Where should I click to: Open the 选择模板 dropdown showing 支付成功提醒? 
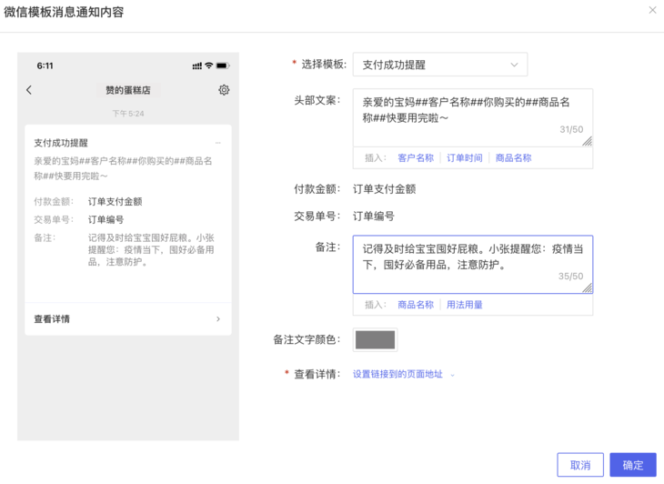tap(440, 65)
